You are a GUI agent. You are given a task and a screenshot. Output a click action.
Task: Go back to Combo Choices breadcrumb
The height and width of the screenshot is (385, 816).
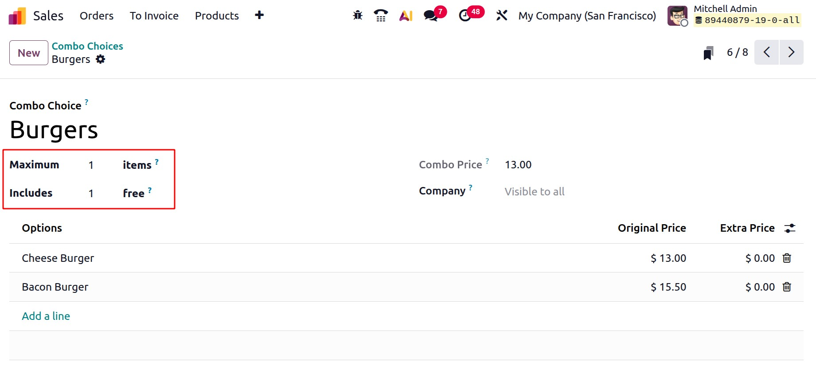(x=87, y=46)
